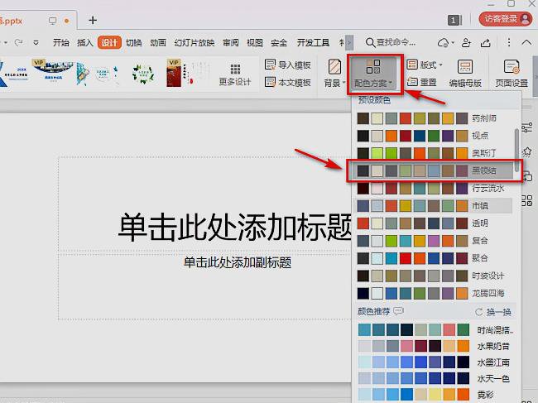Click 本文模板 document templates
Viewport: 538px width, 403px height.
tap(287, 82)
